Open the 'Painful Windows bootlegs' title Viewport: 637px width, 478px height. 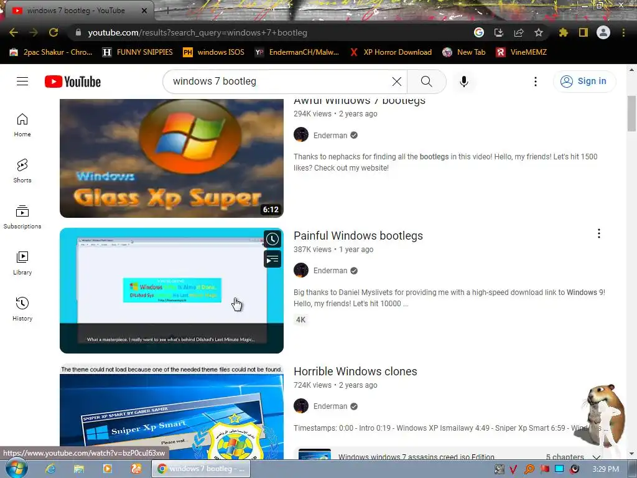tap(358, 236)
